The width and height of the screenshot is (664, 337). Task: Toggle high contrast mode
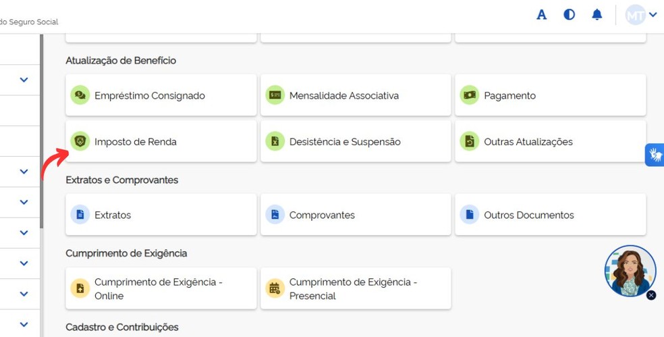point(570,15)
